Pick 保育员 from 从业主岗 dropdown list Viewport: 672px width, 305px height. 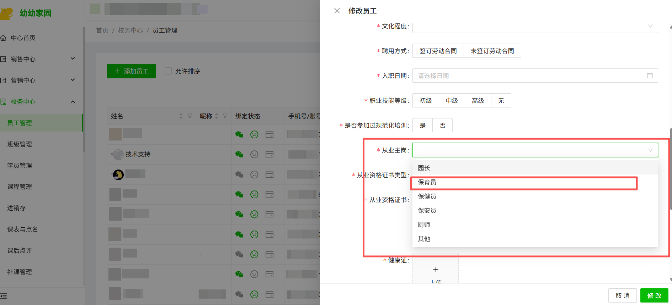(427, 182)
